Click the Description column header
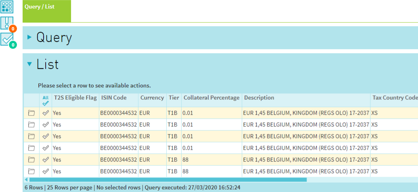The width and height of the screenshot is (418, 192). (x=259, y=98)
